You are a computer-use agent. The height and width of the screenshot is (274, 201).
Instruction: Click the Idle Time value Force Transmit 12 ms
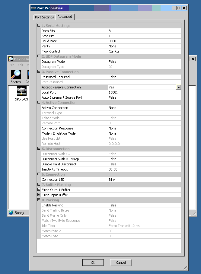point(144,226)
